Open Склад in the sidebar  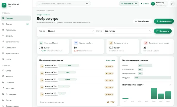(x=15, y=71)
